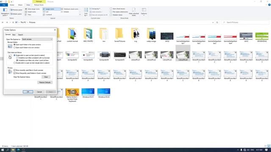This screenshot has height=152, width=271.
Task: Open the contoh format folder
Action: pos(72,35)
